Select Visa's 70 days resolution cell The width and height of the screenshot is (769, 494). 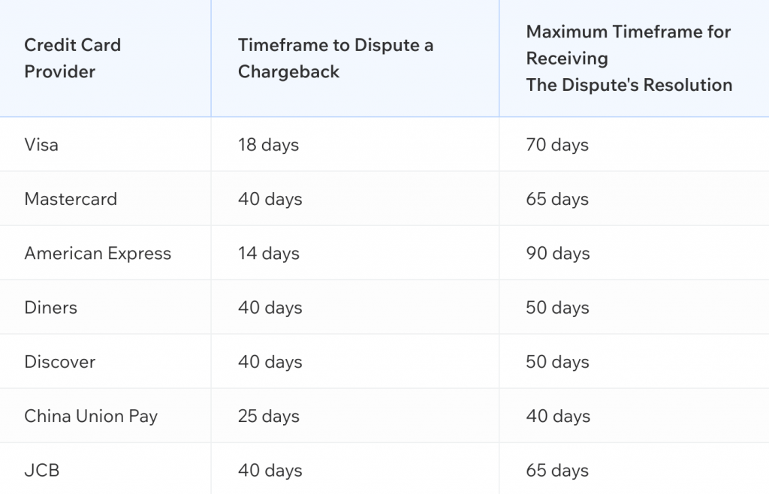pyautogui.click(x=557, y=145)
